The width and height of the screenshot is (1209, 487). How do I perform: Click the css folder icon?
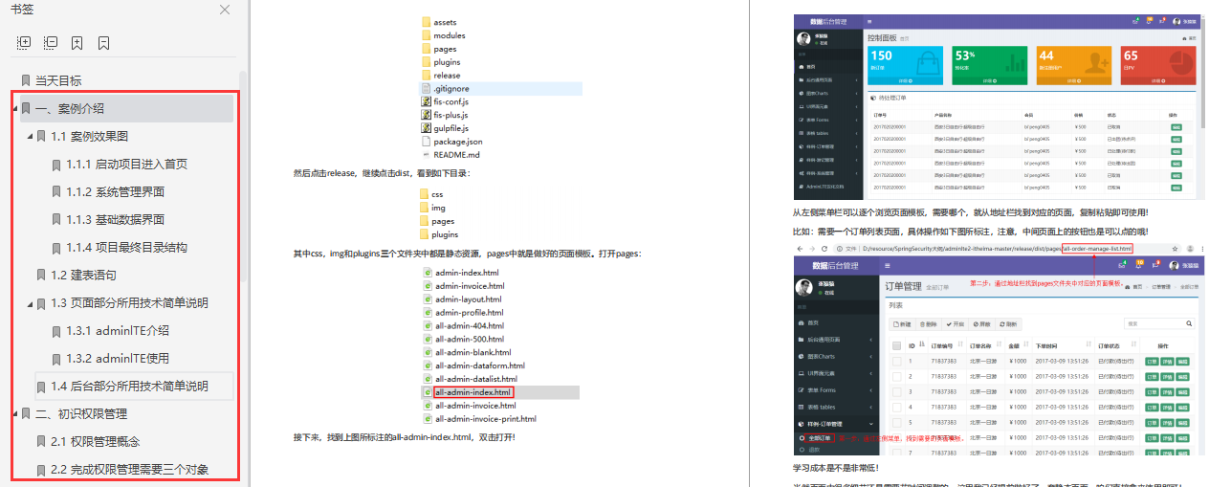425,194
